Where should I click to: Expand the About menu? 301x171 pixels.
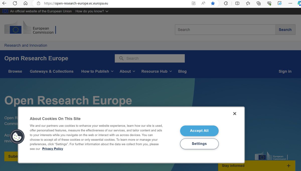click(x=127, y=71)
